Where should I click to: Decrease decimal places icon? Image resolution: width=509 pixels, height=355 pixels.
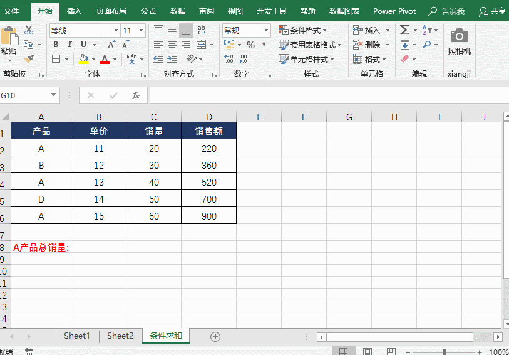click(242, 59)
